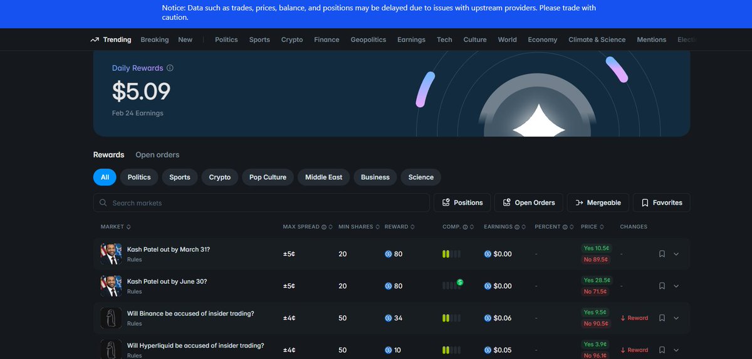Click the down-arrow Reward change in Binance row

coord(634,318)
